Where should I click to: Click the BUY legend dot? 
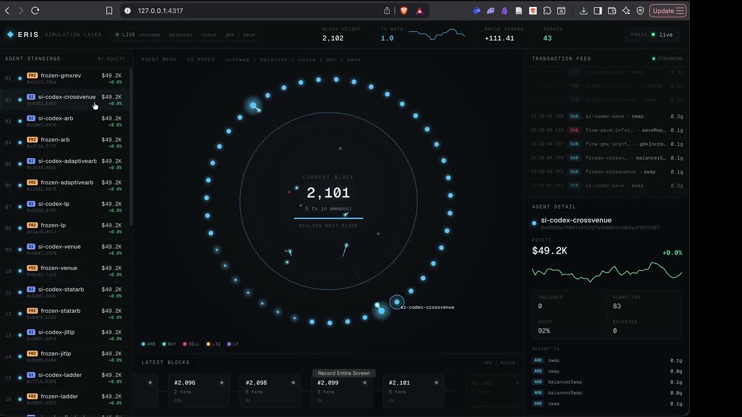click(x=164, y=344)
